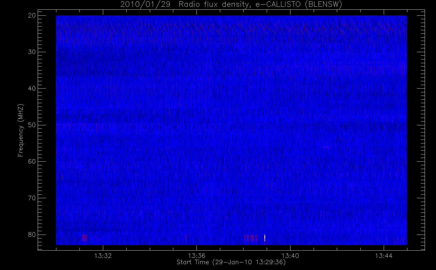Click the 13:40 time tick label
436x270 pixels.
pyautogui.click(x=290, y=256)
